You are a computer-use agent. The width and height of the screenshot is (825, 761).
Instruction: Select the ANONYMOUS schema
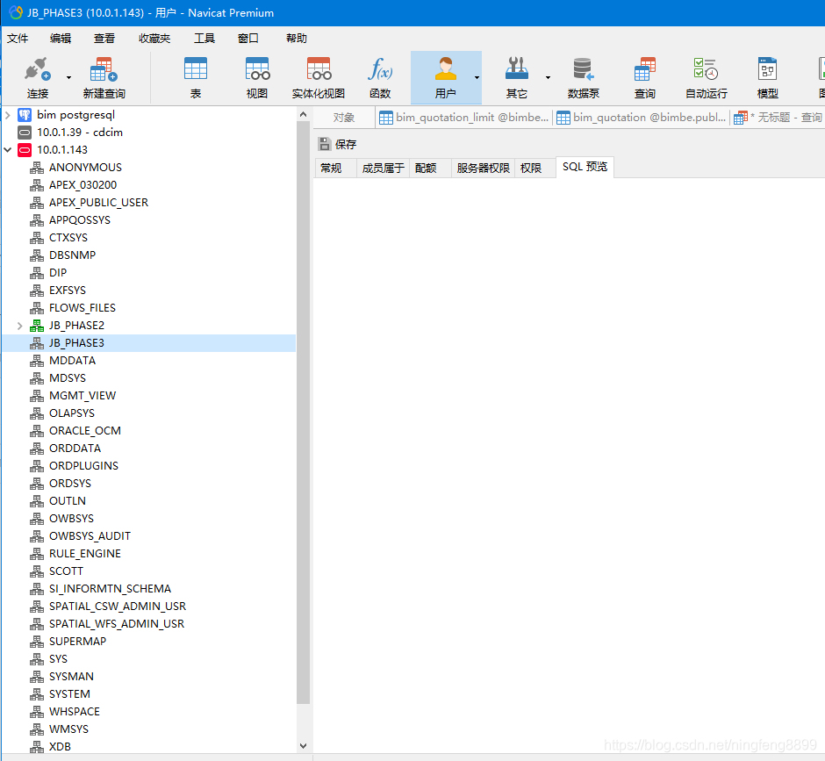click(85, 168)
